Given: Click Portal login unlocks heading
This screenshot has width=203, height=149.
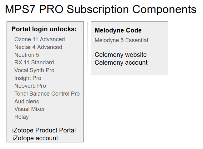Looking at the screenshot, I should click(44, 29).
